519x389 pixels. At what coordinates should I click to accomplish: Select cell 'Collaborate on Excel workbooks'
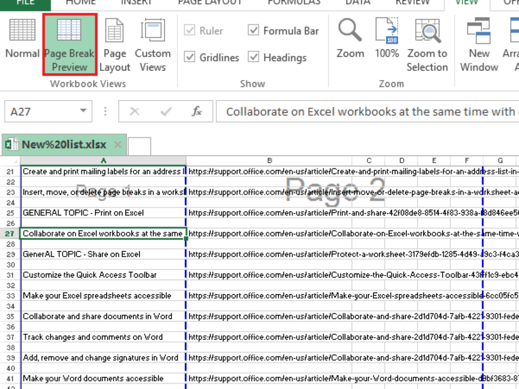[103, 233]
